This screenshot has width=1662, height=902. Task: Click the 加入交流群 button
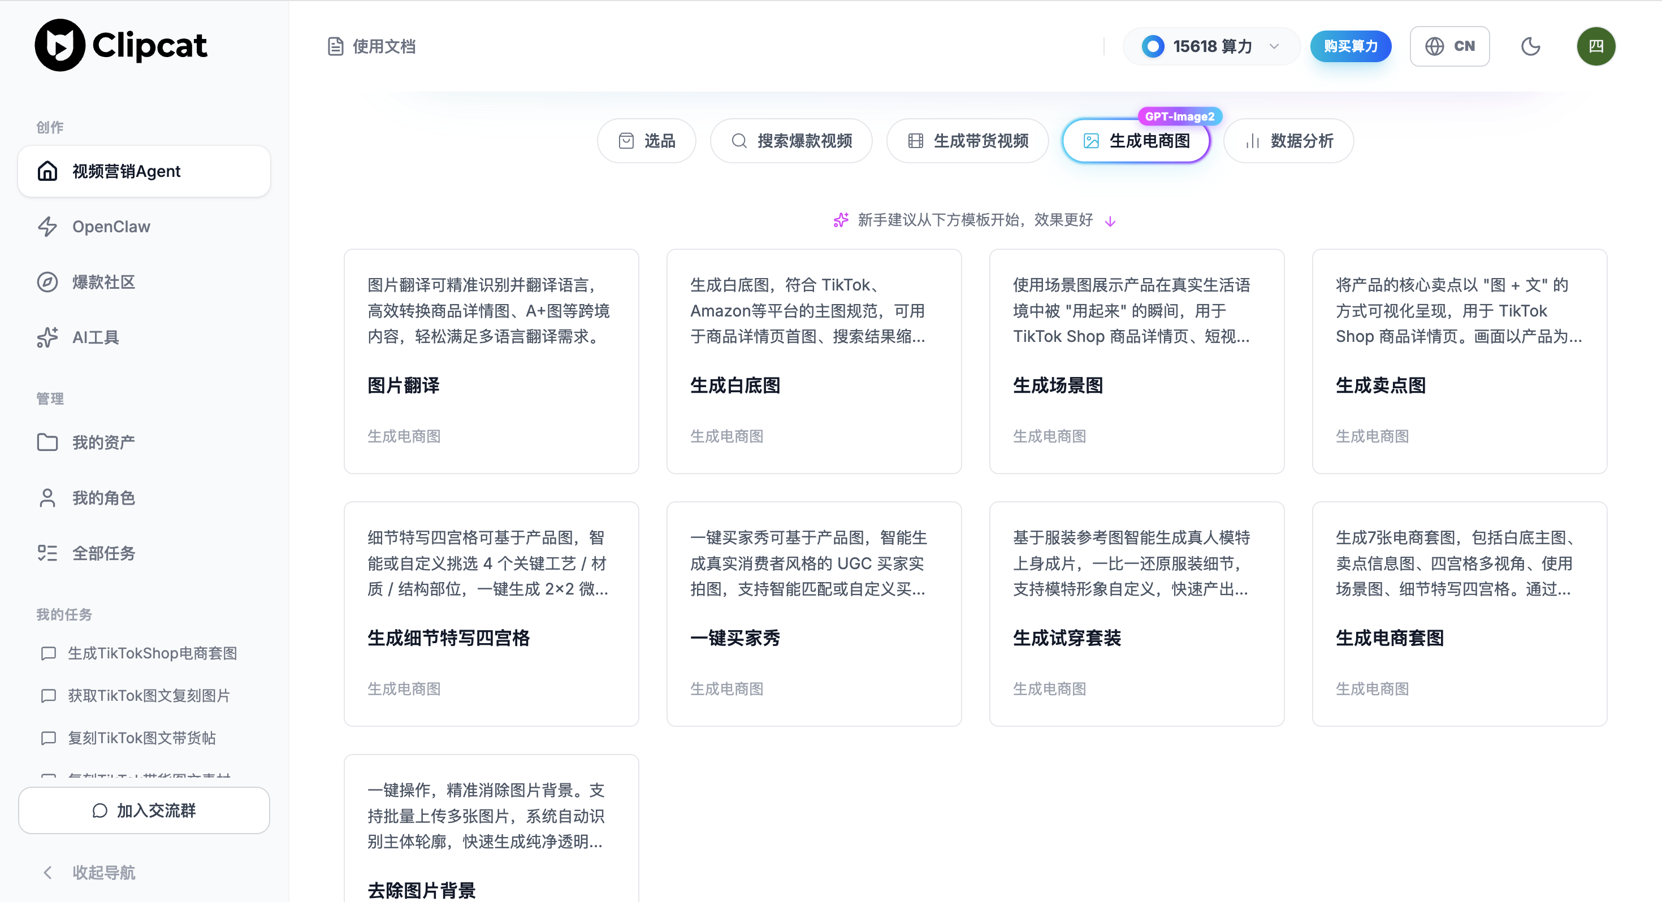coord(144,810)
